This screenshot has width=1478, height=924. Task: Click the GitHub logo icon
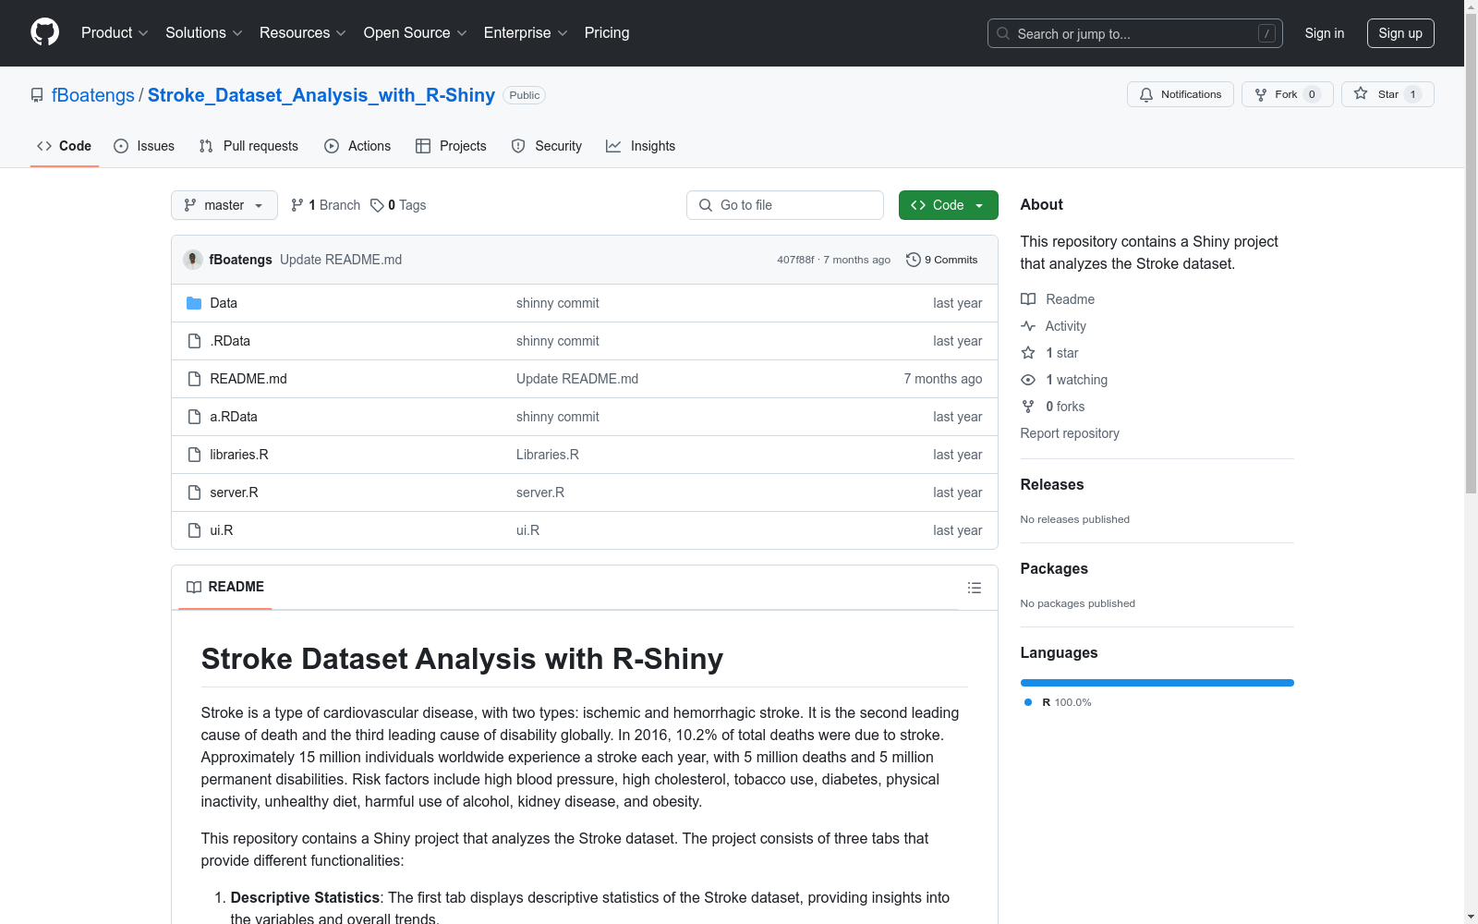click(x=44, y=32)
